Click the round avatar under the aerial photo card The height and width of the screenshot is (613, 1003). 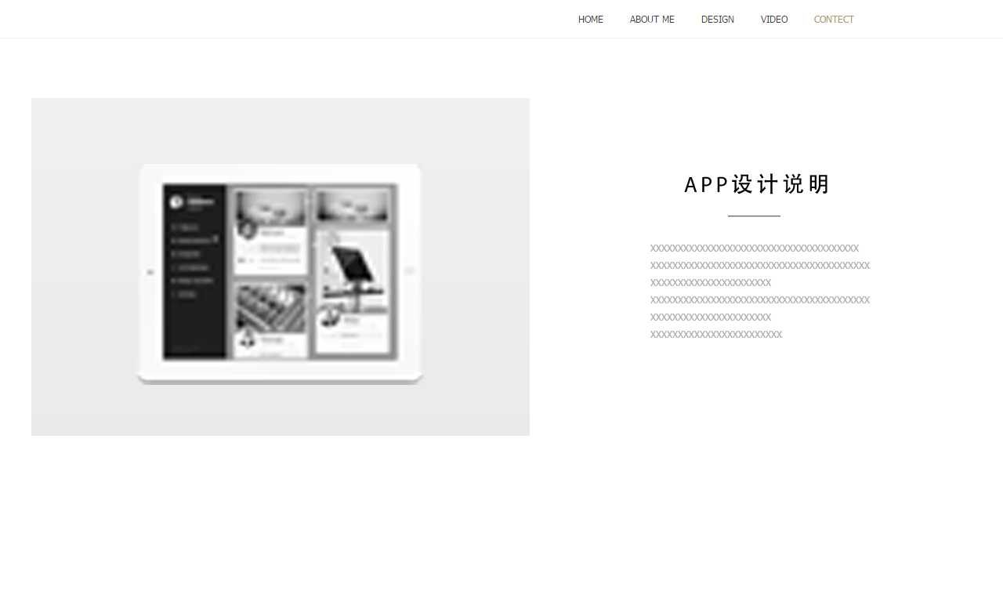[248, 338]
